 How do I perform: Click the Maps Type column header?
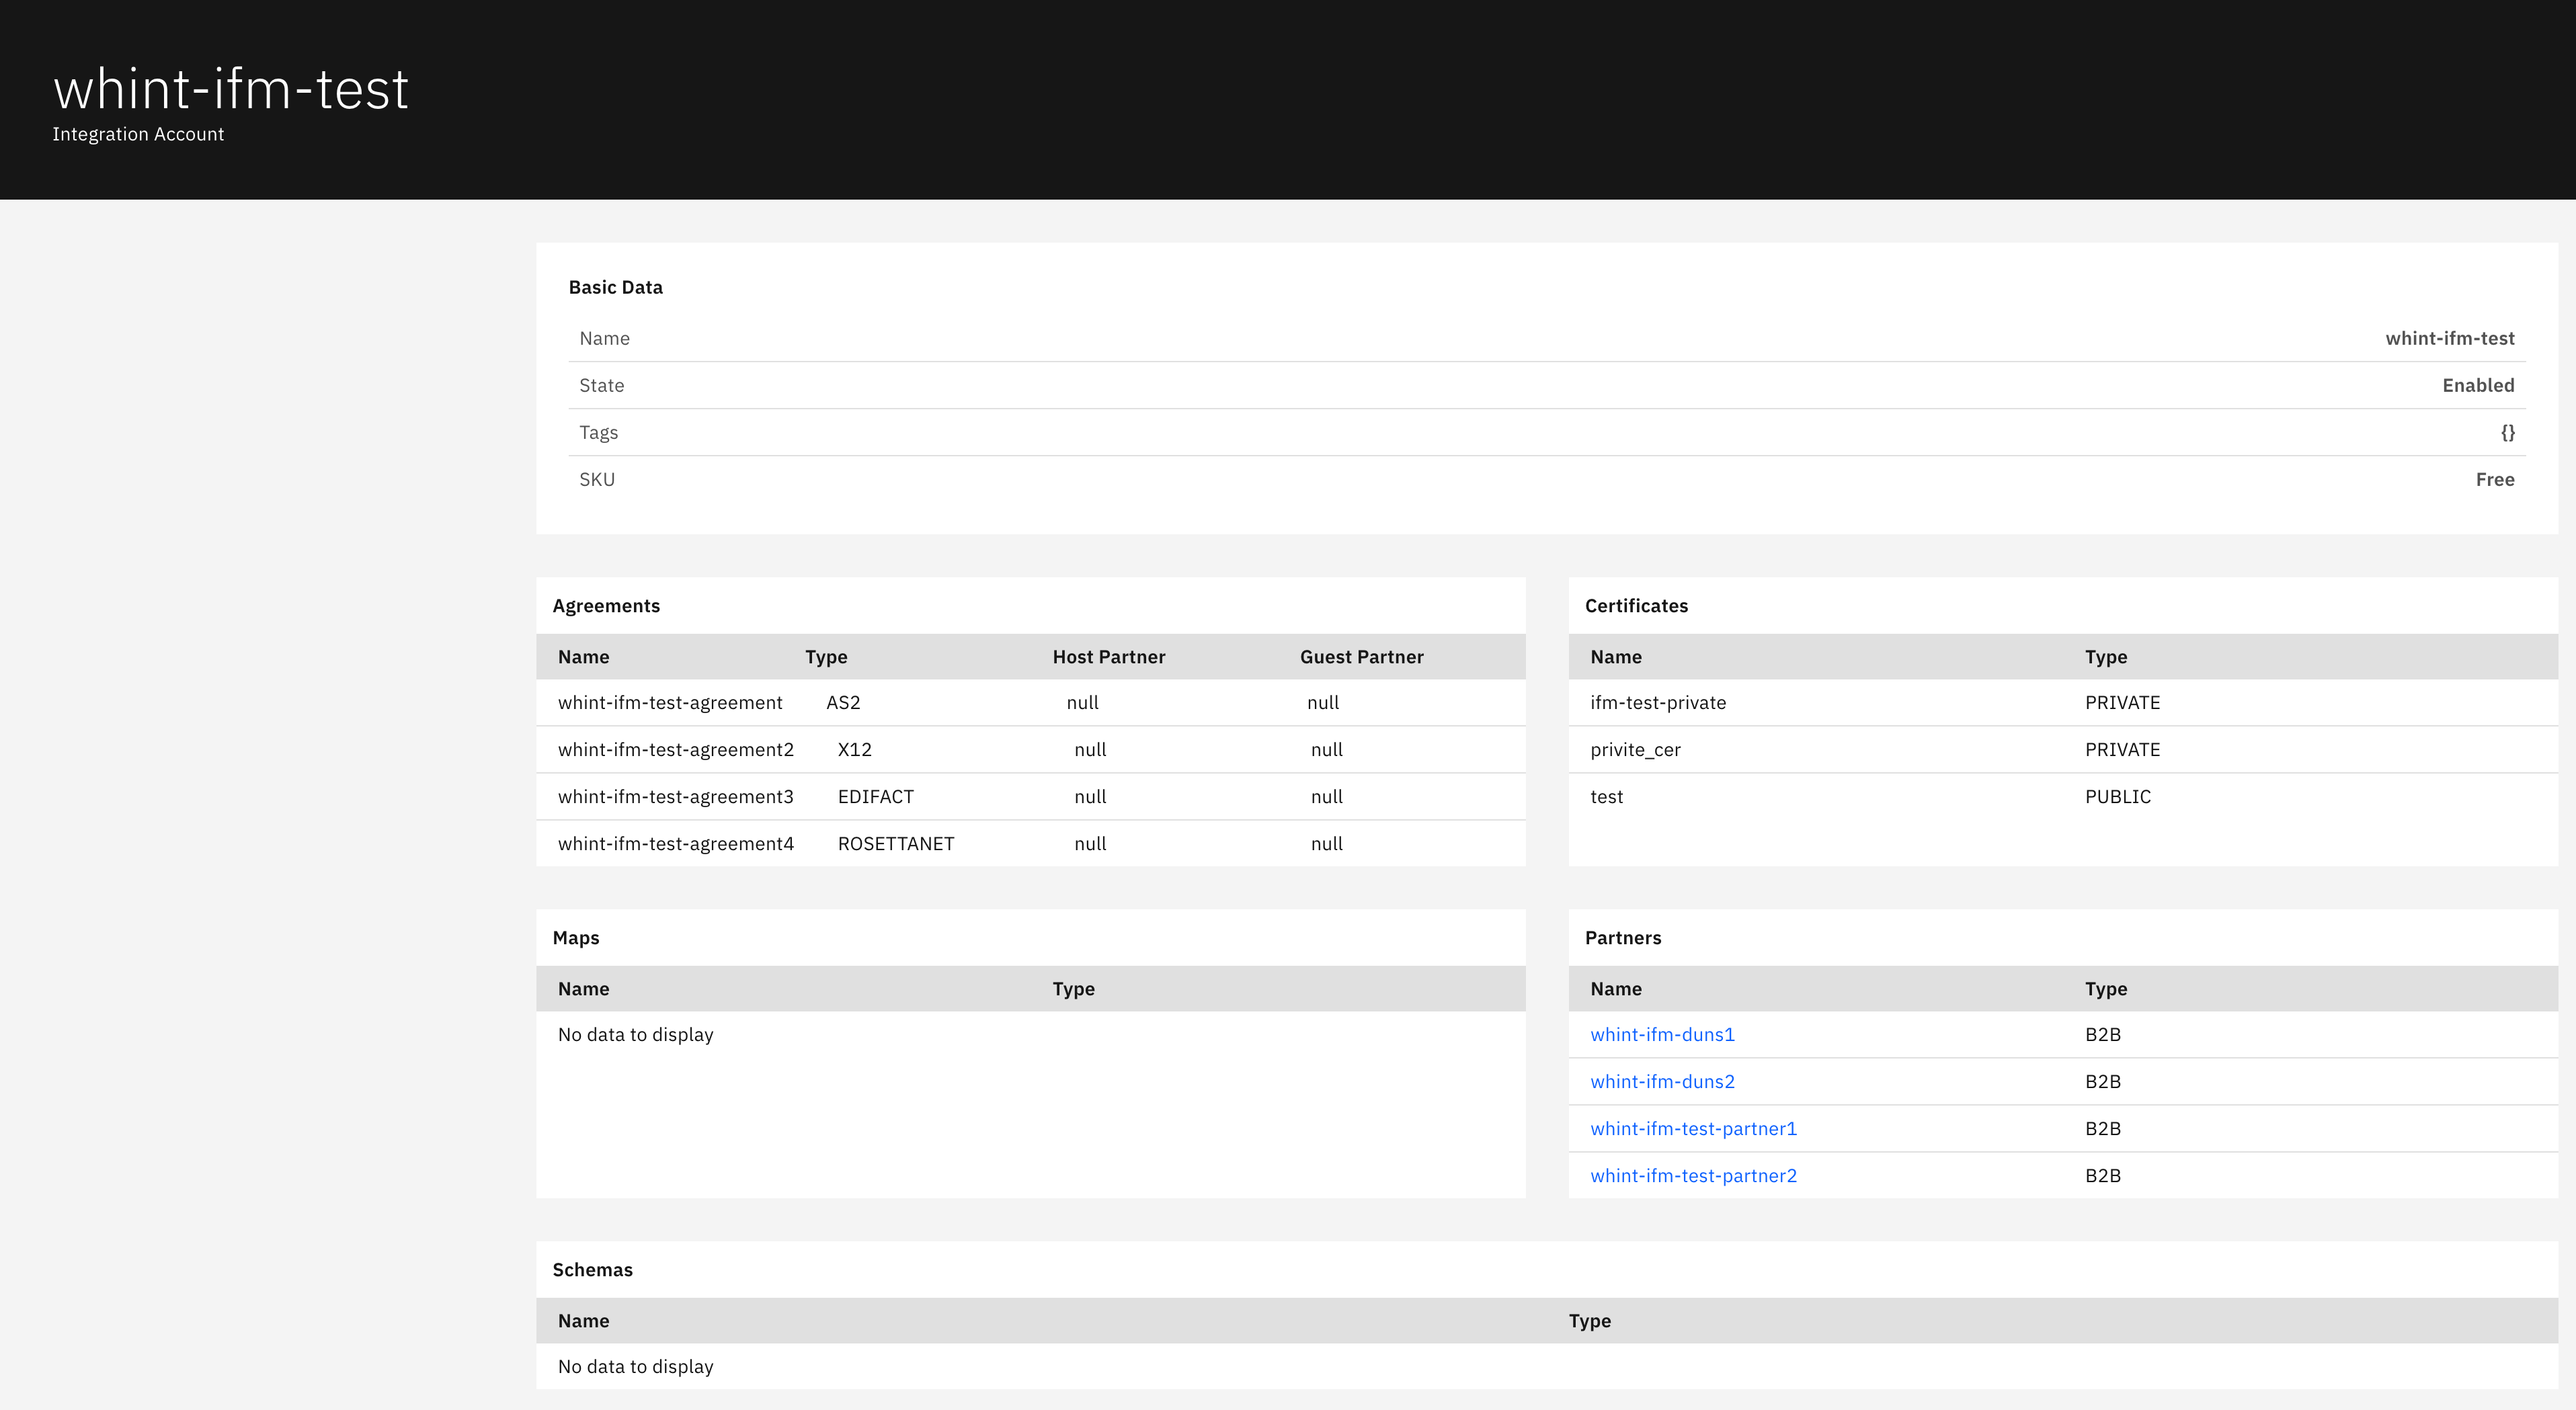[1073, 988]
